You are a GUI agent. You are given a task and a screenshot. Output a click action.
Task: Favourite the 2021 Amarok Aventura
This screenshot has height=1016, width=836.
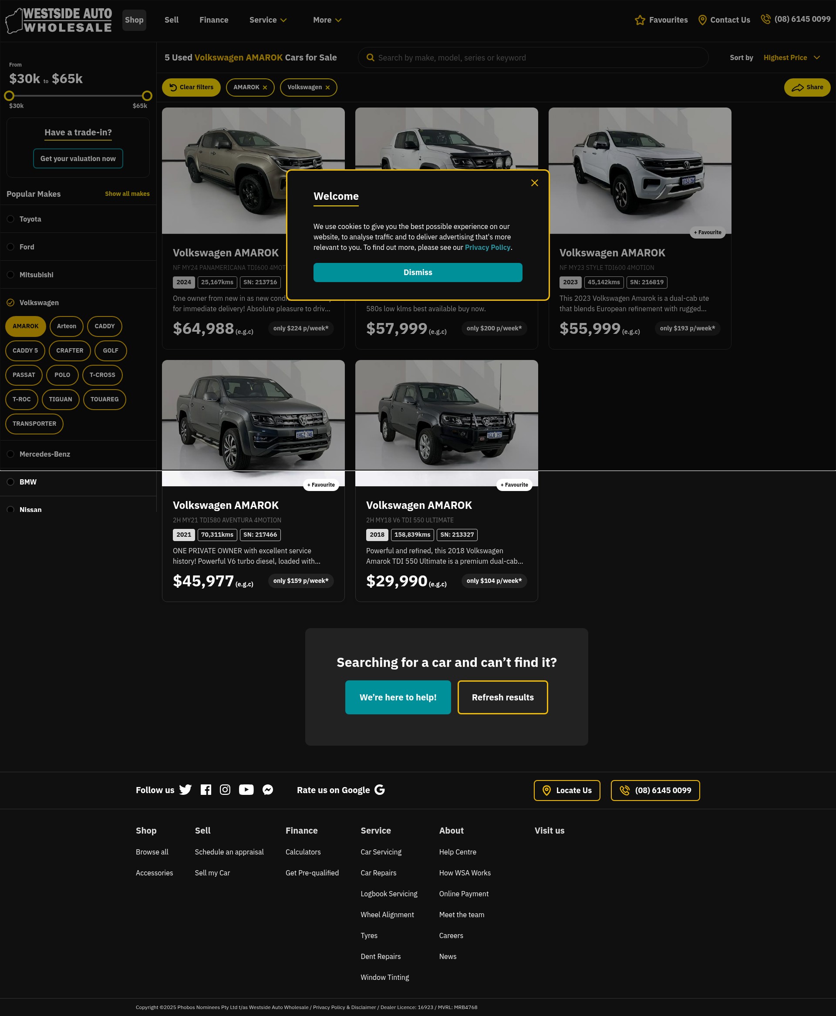321,485
